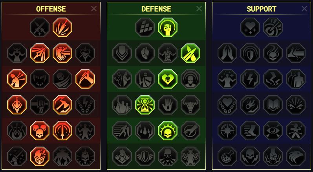Select the bull head mastery in Defense
Viewport: 313px width, 172px height.
190,105
